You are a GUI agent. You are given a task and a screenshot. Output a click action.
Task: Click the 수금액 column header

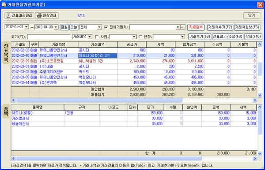point(217,44)
